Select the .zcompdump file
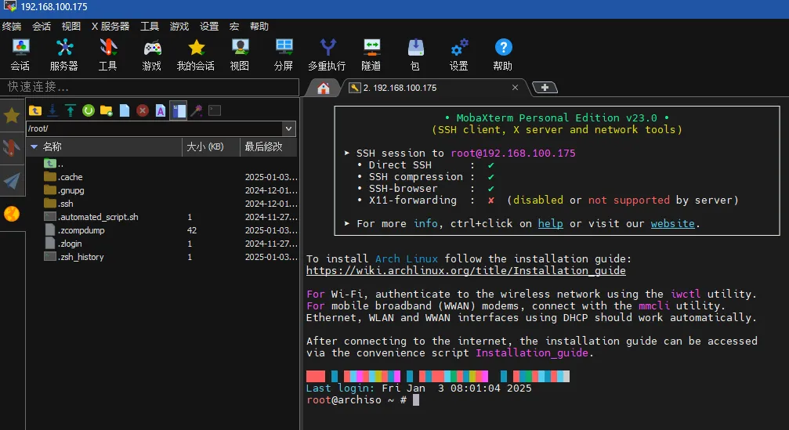 (74, 230)
